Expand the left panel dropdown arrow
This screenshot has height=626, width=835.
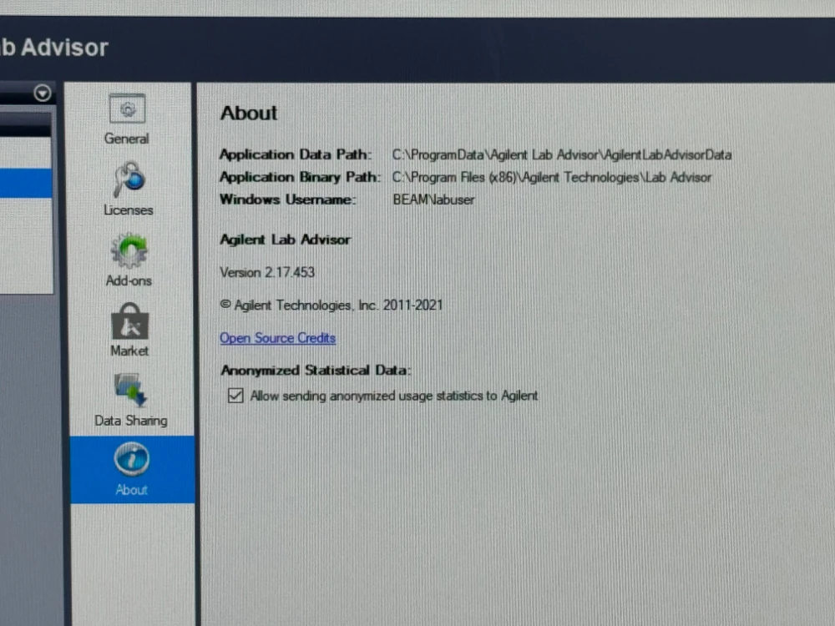point(43,93)
